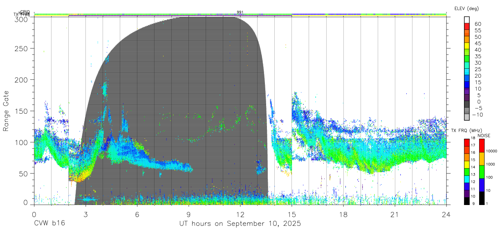This screenshot has width=502, height=232.
Task: Select red TX FRQ swatch between 17 and 18
Action: click(466, 142)
